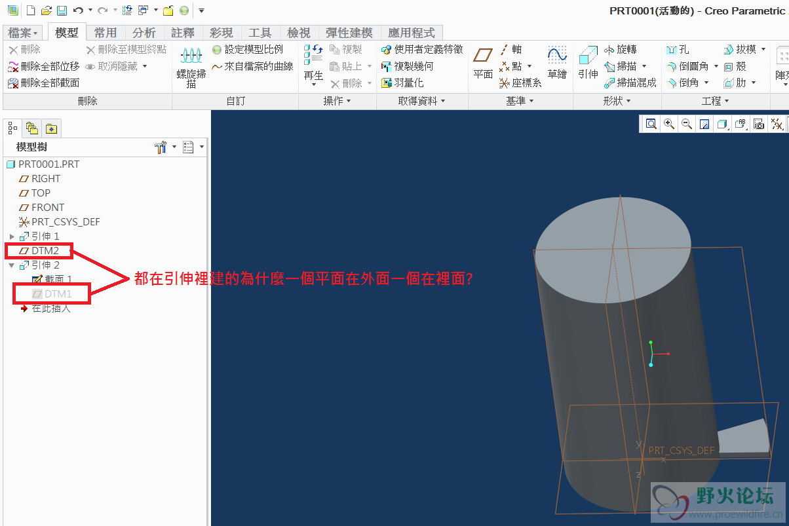Create a datum 平面 plane
The width and height of the screenshot is (789, 526).
[x=483, y=64]
